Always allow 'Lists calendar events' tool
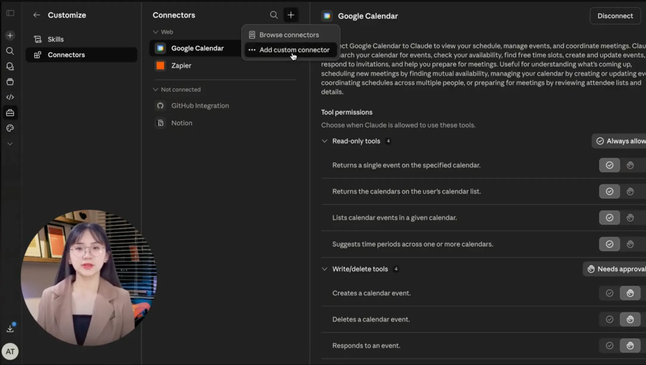 (609, 218)
